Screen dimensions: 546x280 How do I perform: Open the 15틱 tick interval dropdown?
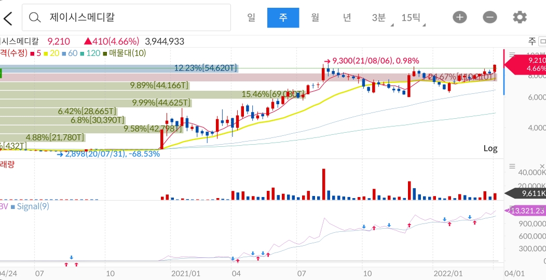point(412,18)
